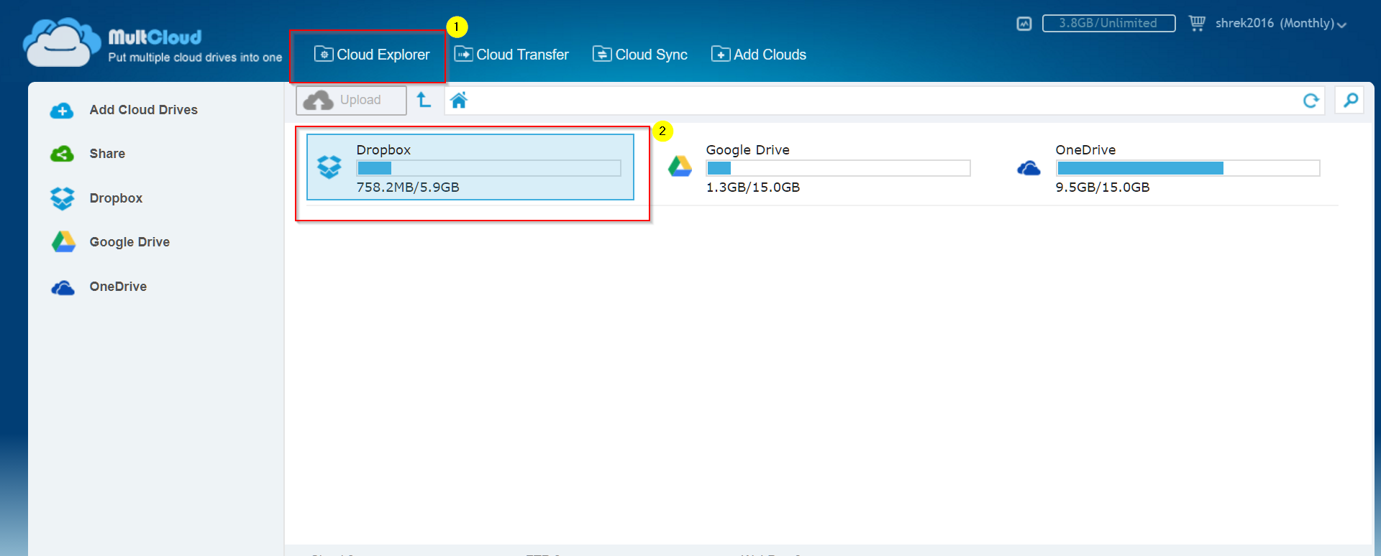The image size is (1381, 556).
Task: Open the Add Clouds tab
Action: point(759,55)
